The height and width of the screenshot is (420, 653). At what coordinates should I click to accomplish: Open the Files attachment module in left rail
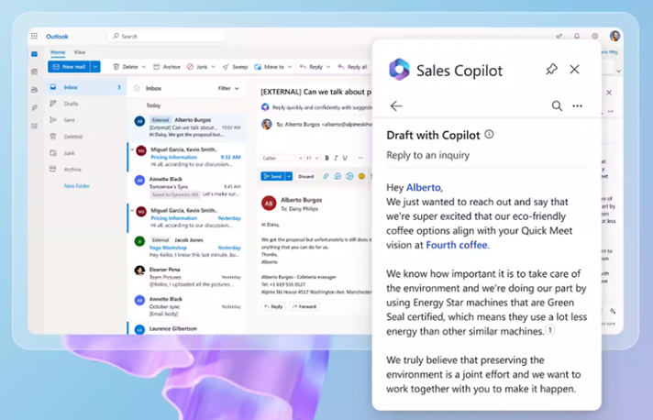tap(34, 108)
